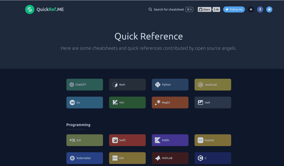The width and height of the screenshot is (284, 166).
Task: Click the Kubernetes wheel logo icon
Action: (72, 158)
